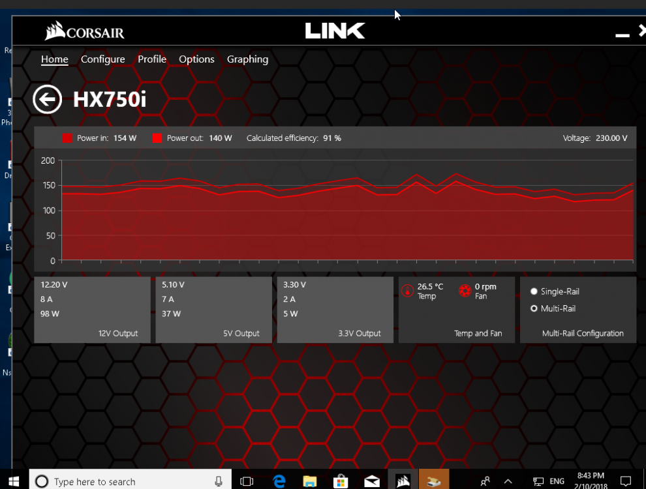Click Calculated efficiency 91 % text
Viewport: 646px width, 489px height.
[x=294, y=138]
